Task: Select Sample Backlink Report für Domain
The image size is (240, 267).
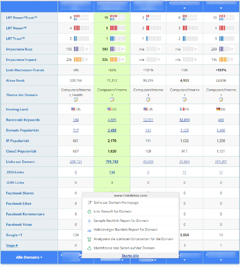Action: coord(130,221)
